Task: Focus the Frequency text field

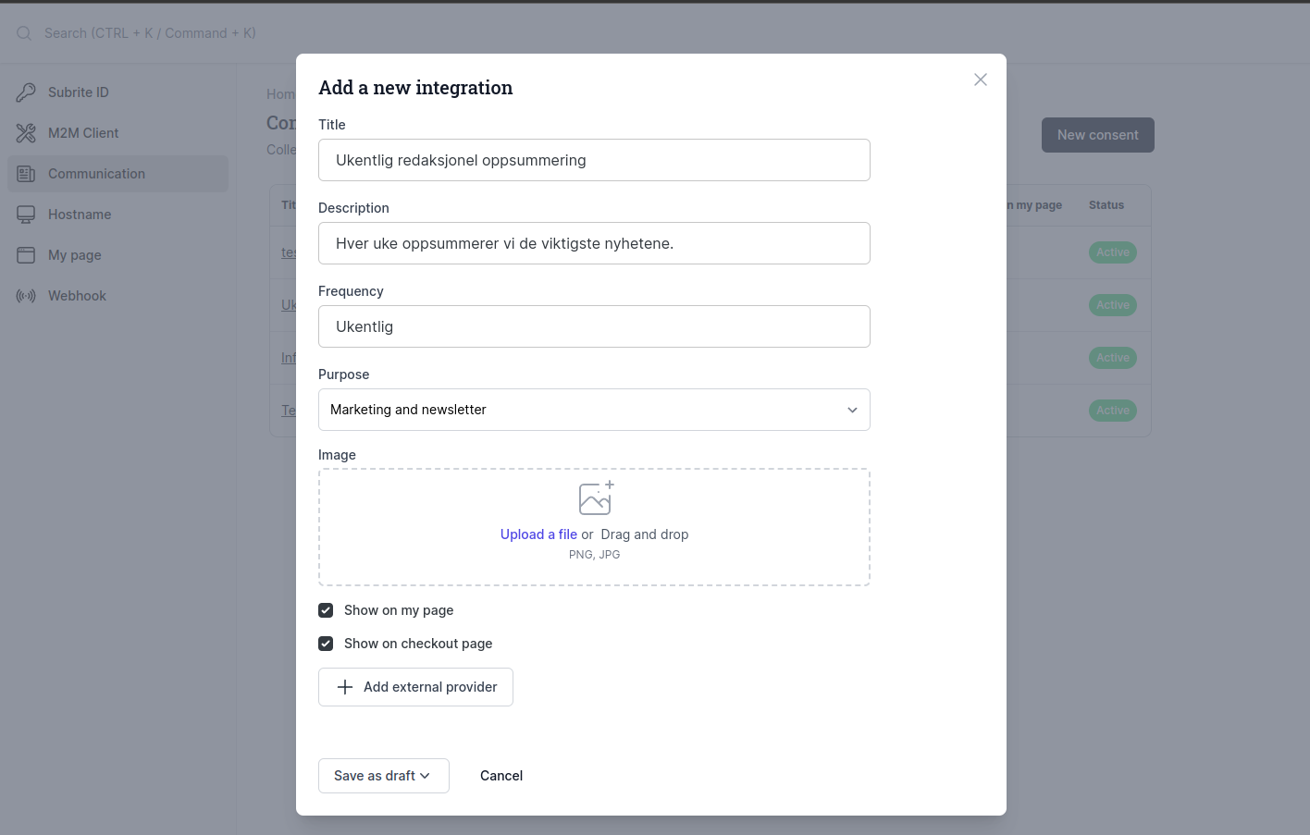Action: [x=594, y=326]
